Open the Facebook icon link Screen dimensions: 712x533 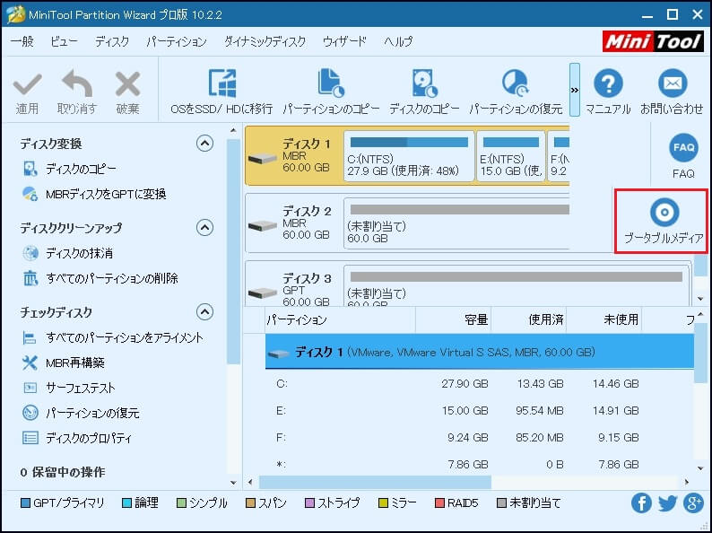click(641, 503)
